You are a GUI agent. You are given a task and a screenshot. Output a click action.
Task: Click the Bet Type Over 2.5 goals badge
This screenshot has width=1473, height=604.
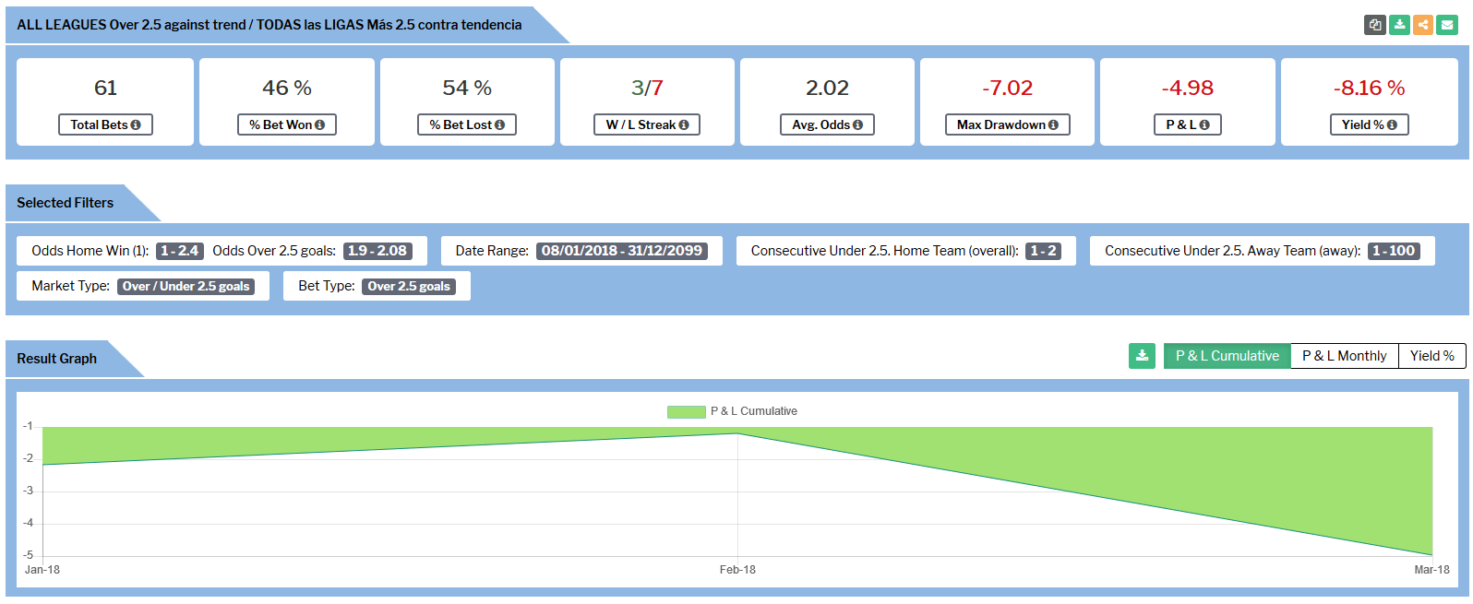coord(409,286)
